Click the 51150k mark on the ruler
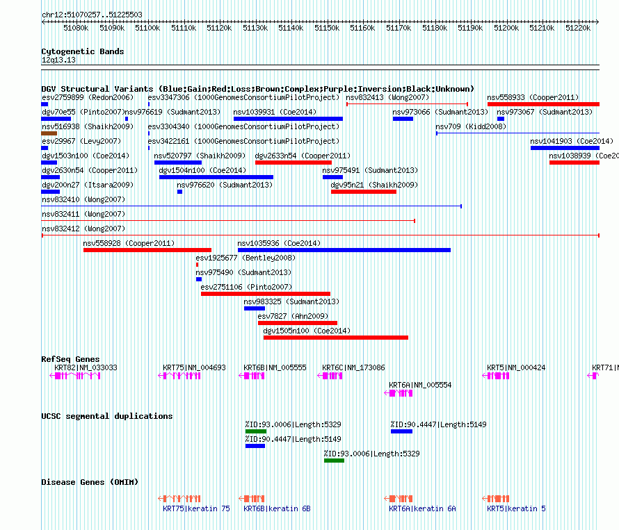619x530 pixels. pos(327,28)
